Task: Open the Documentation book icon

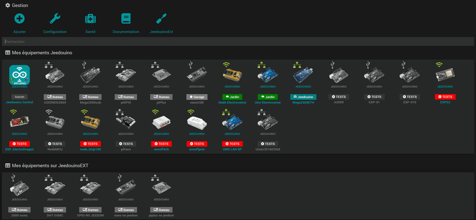Action: click(x=126, y=19)
